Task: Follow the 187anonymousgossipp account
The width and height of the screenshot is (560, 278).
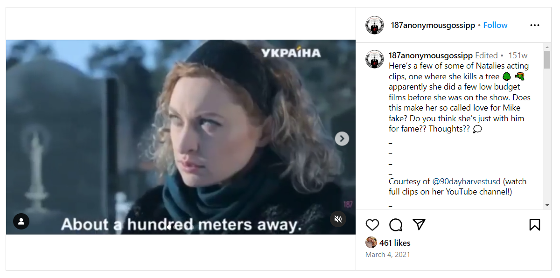Action: click(495, 25)
